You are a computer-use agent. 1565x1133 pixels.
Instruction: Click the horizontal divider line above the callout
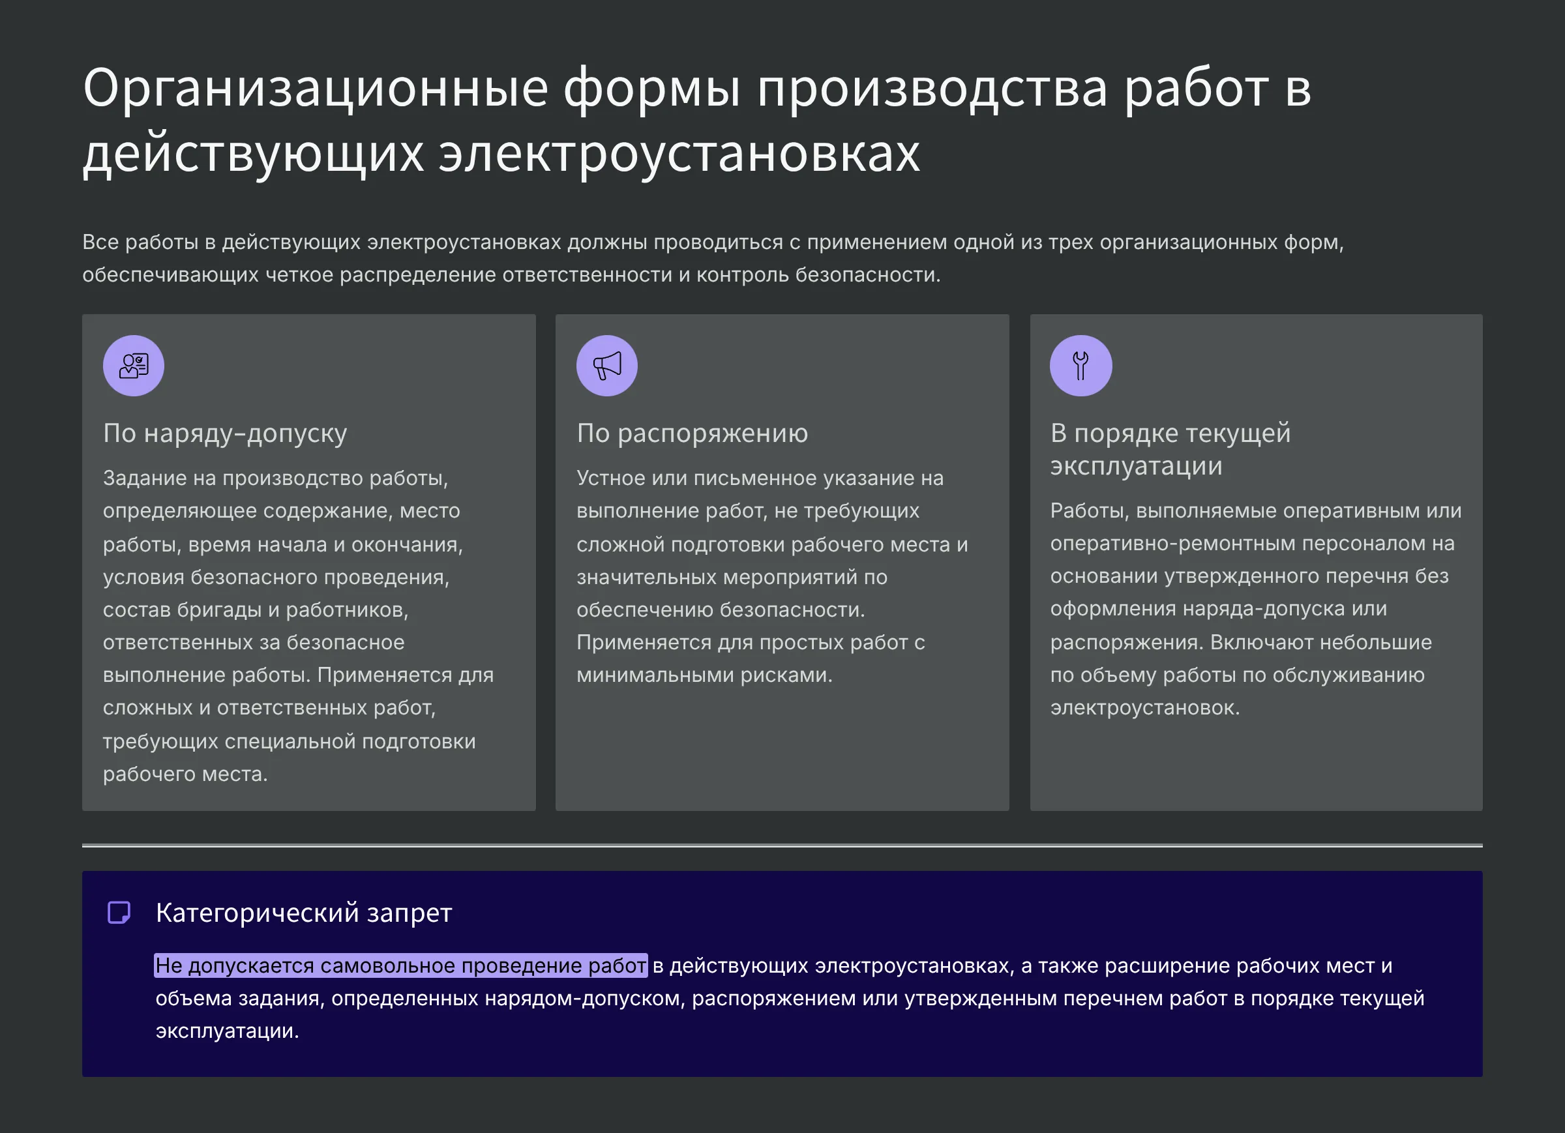click(x=782, y=846)
